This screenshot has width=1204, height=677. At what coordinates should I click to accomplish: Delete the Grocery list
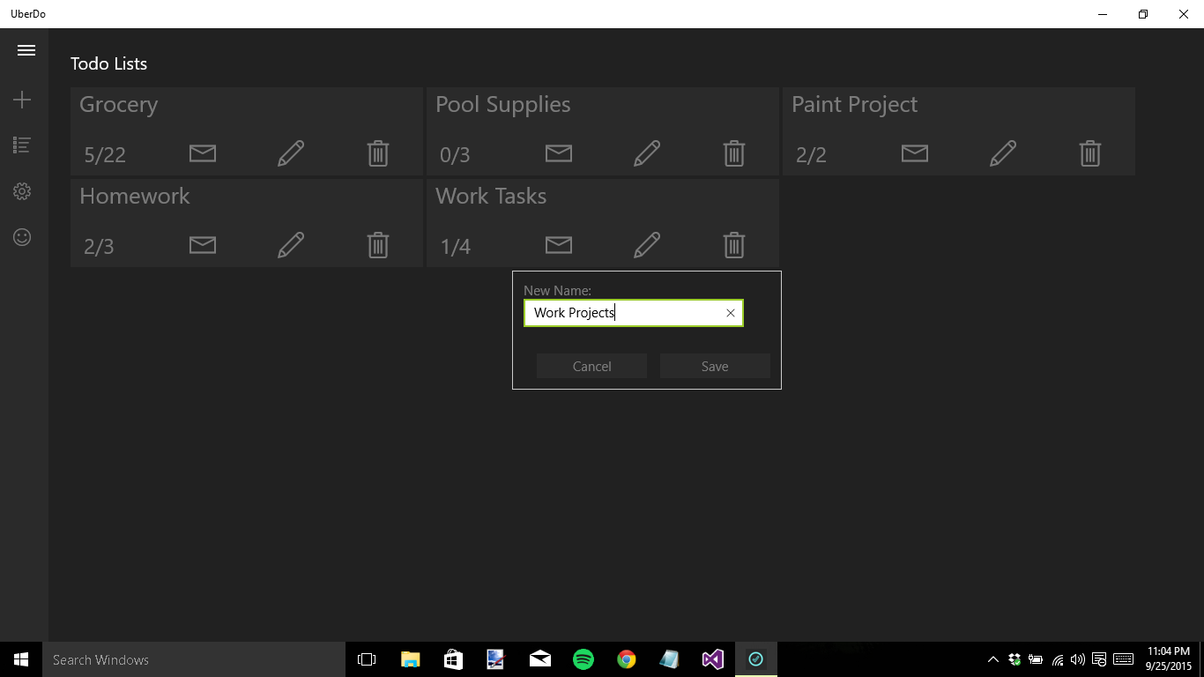(x=378, y=153)
